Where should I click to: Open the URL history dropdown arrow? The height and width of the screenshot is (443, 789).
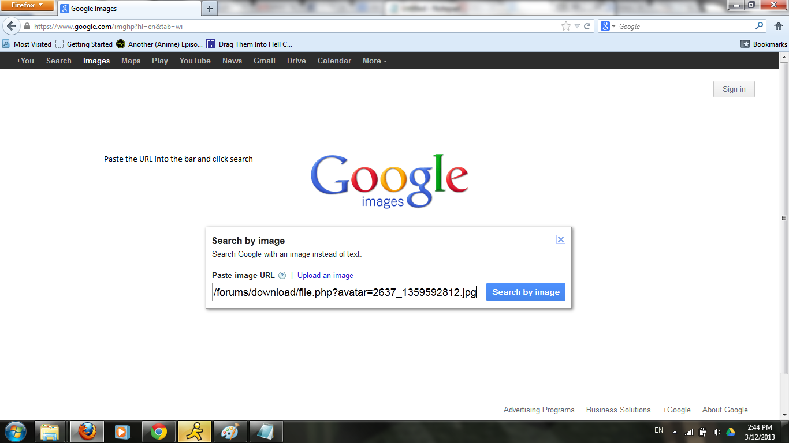(x=577, y=27)
